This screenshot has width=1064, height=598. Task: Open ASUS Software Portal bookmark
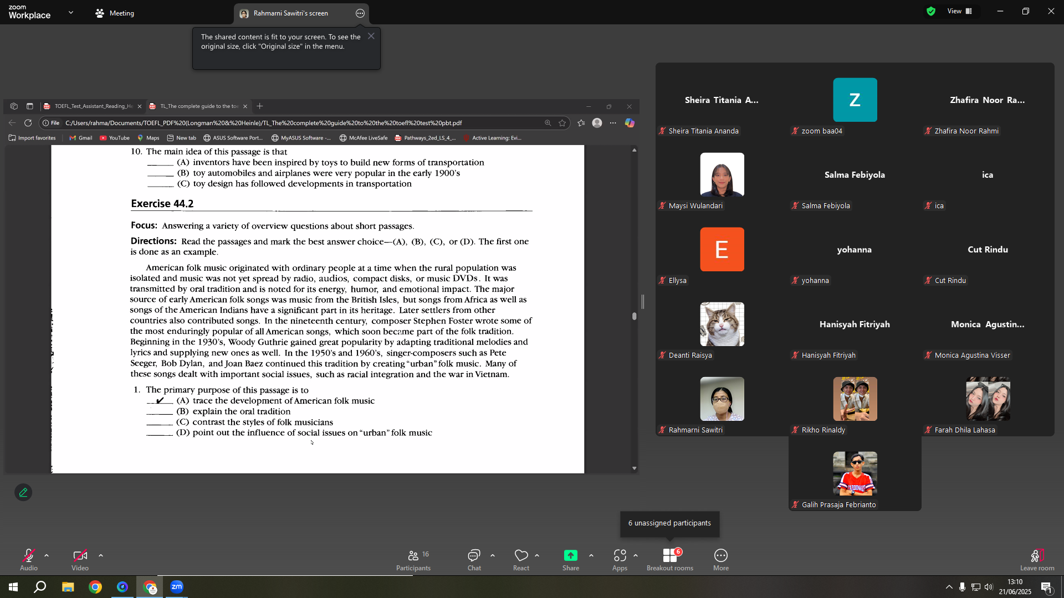pyautogui.click(x=233, y=138)
